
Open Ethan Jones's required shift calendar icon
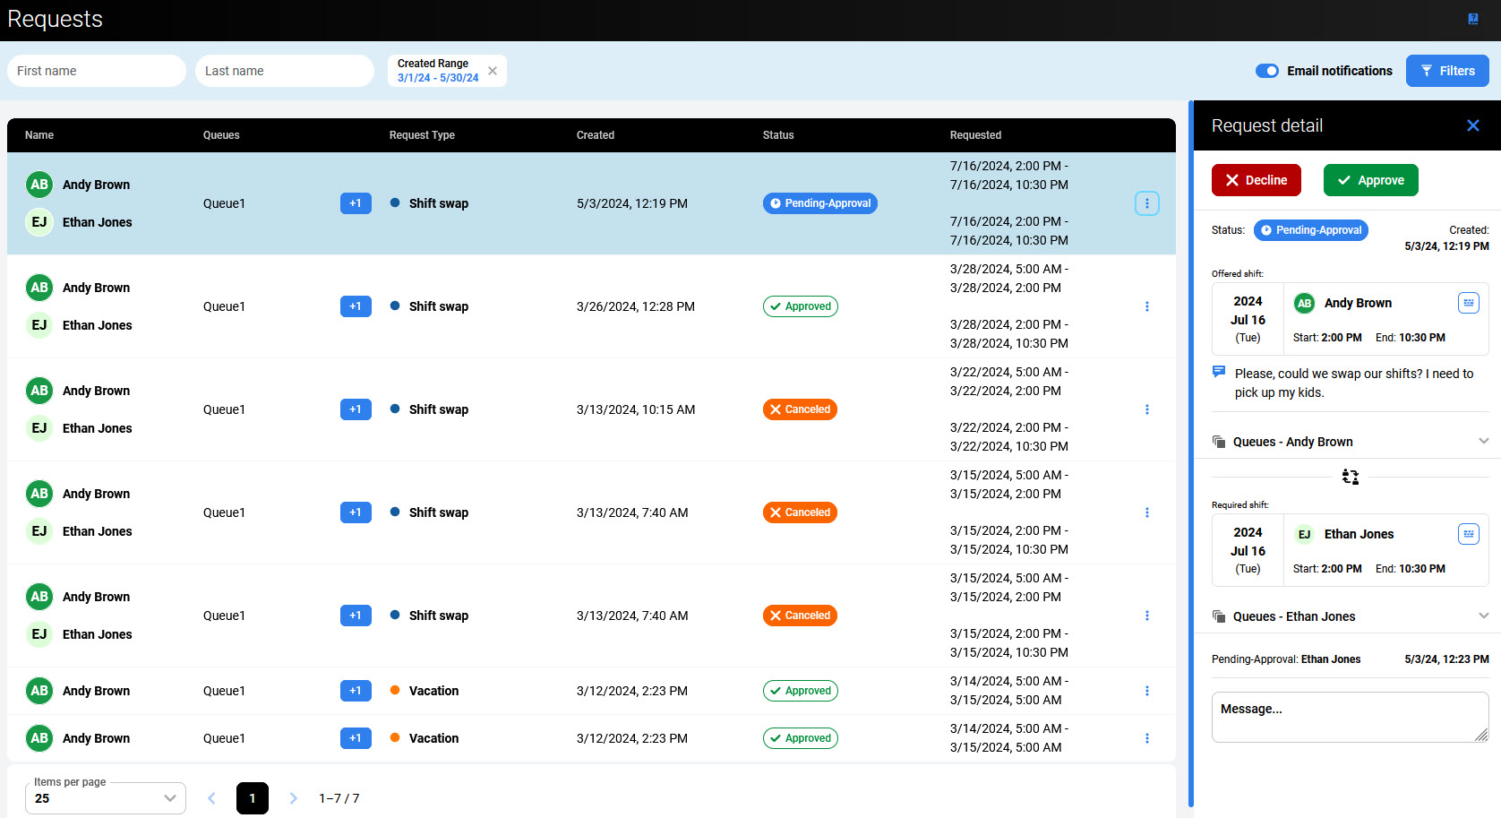(x=1468, y=534)
